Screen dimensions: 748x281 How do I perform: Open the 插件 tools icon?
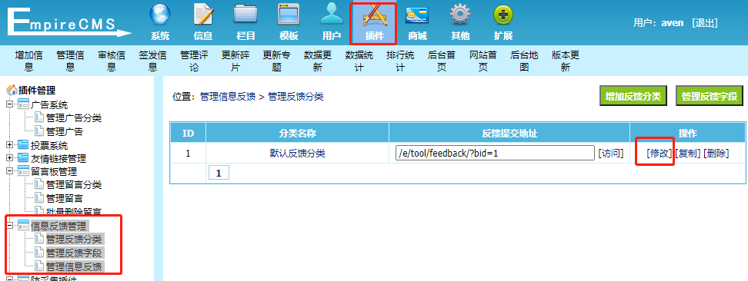pyautogui.click(x=375, y=15)
